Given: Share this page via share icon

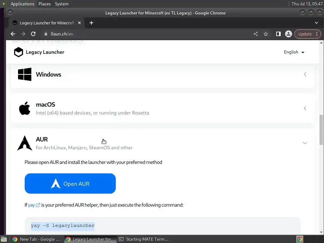Looking at the screenshot, I should click(256, 34).
